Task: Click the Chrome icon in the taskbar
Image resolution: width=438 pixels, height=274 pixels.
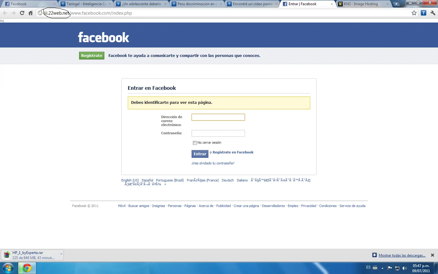Action: [x=27, y=268]
